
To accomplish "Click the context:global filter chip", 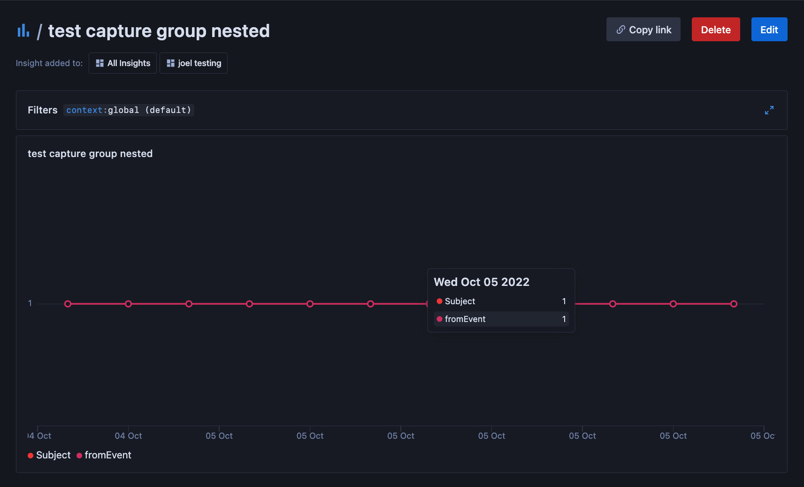I will click(x=129, y=110).
